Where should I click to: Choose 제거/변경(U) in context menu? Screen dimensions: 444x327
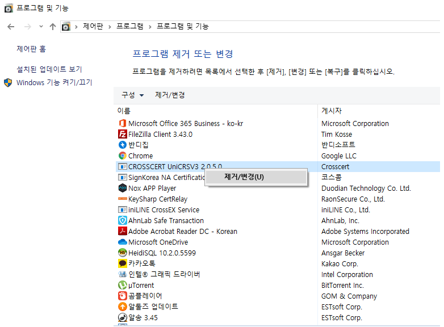256,177
